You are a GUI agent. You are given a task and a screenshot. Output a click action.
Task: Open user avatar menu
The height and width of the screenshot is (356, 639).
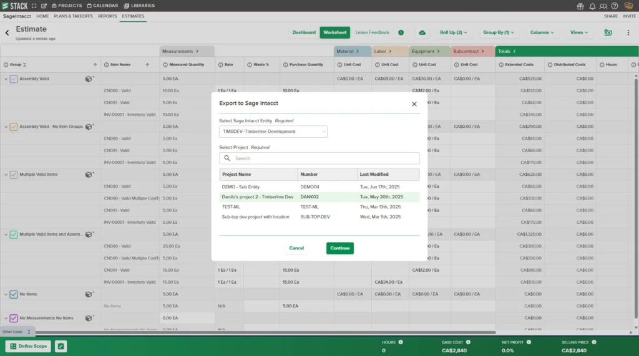click(628, 6)
